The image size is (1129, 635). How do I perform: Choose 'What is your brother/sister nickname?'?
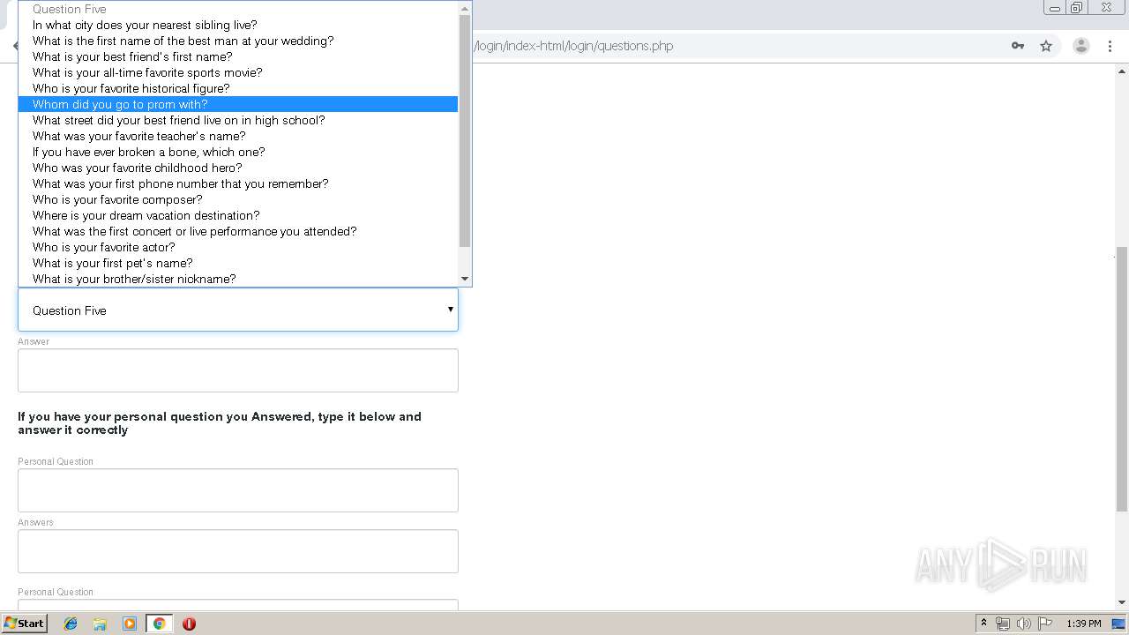(238, 279)
